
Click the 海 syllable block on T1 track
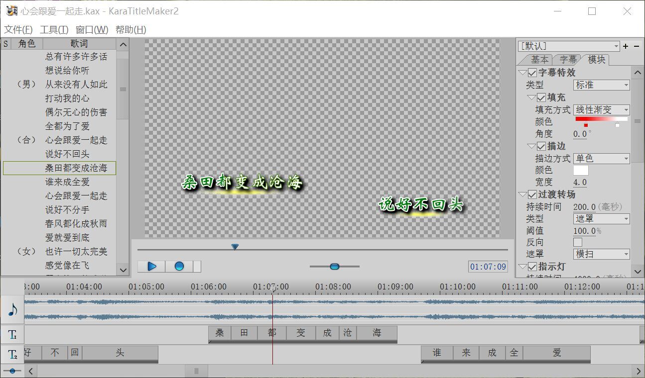[x=377, y=333]
